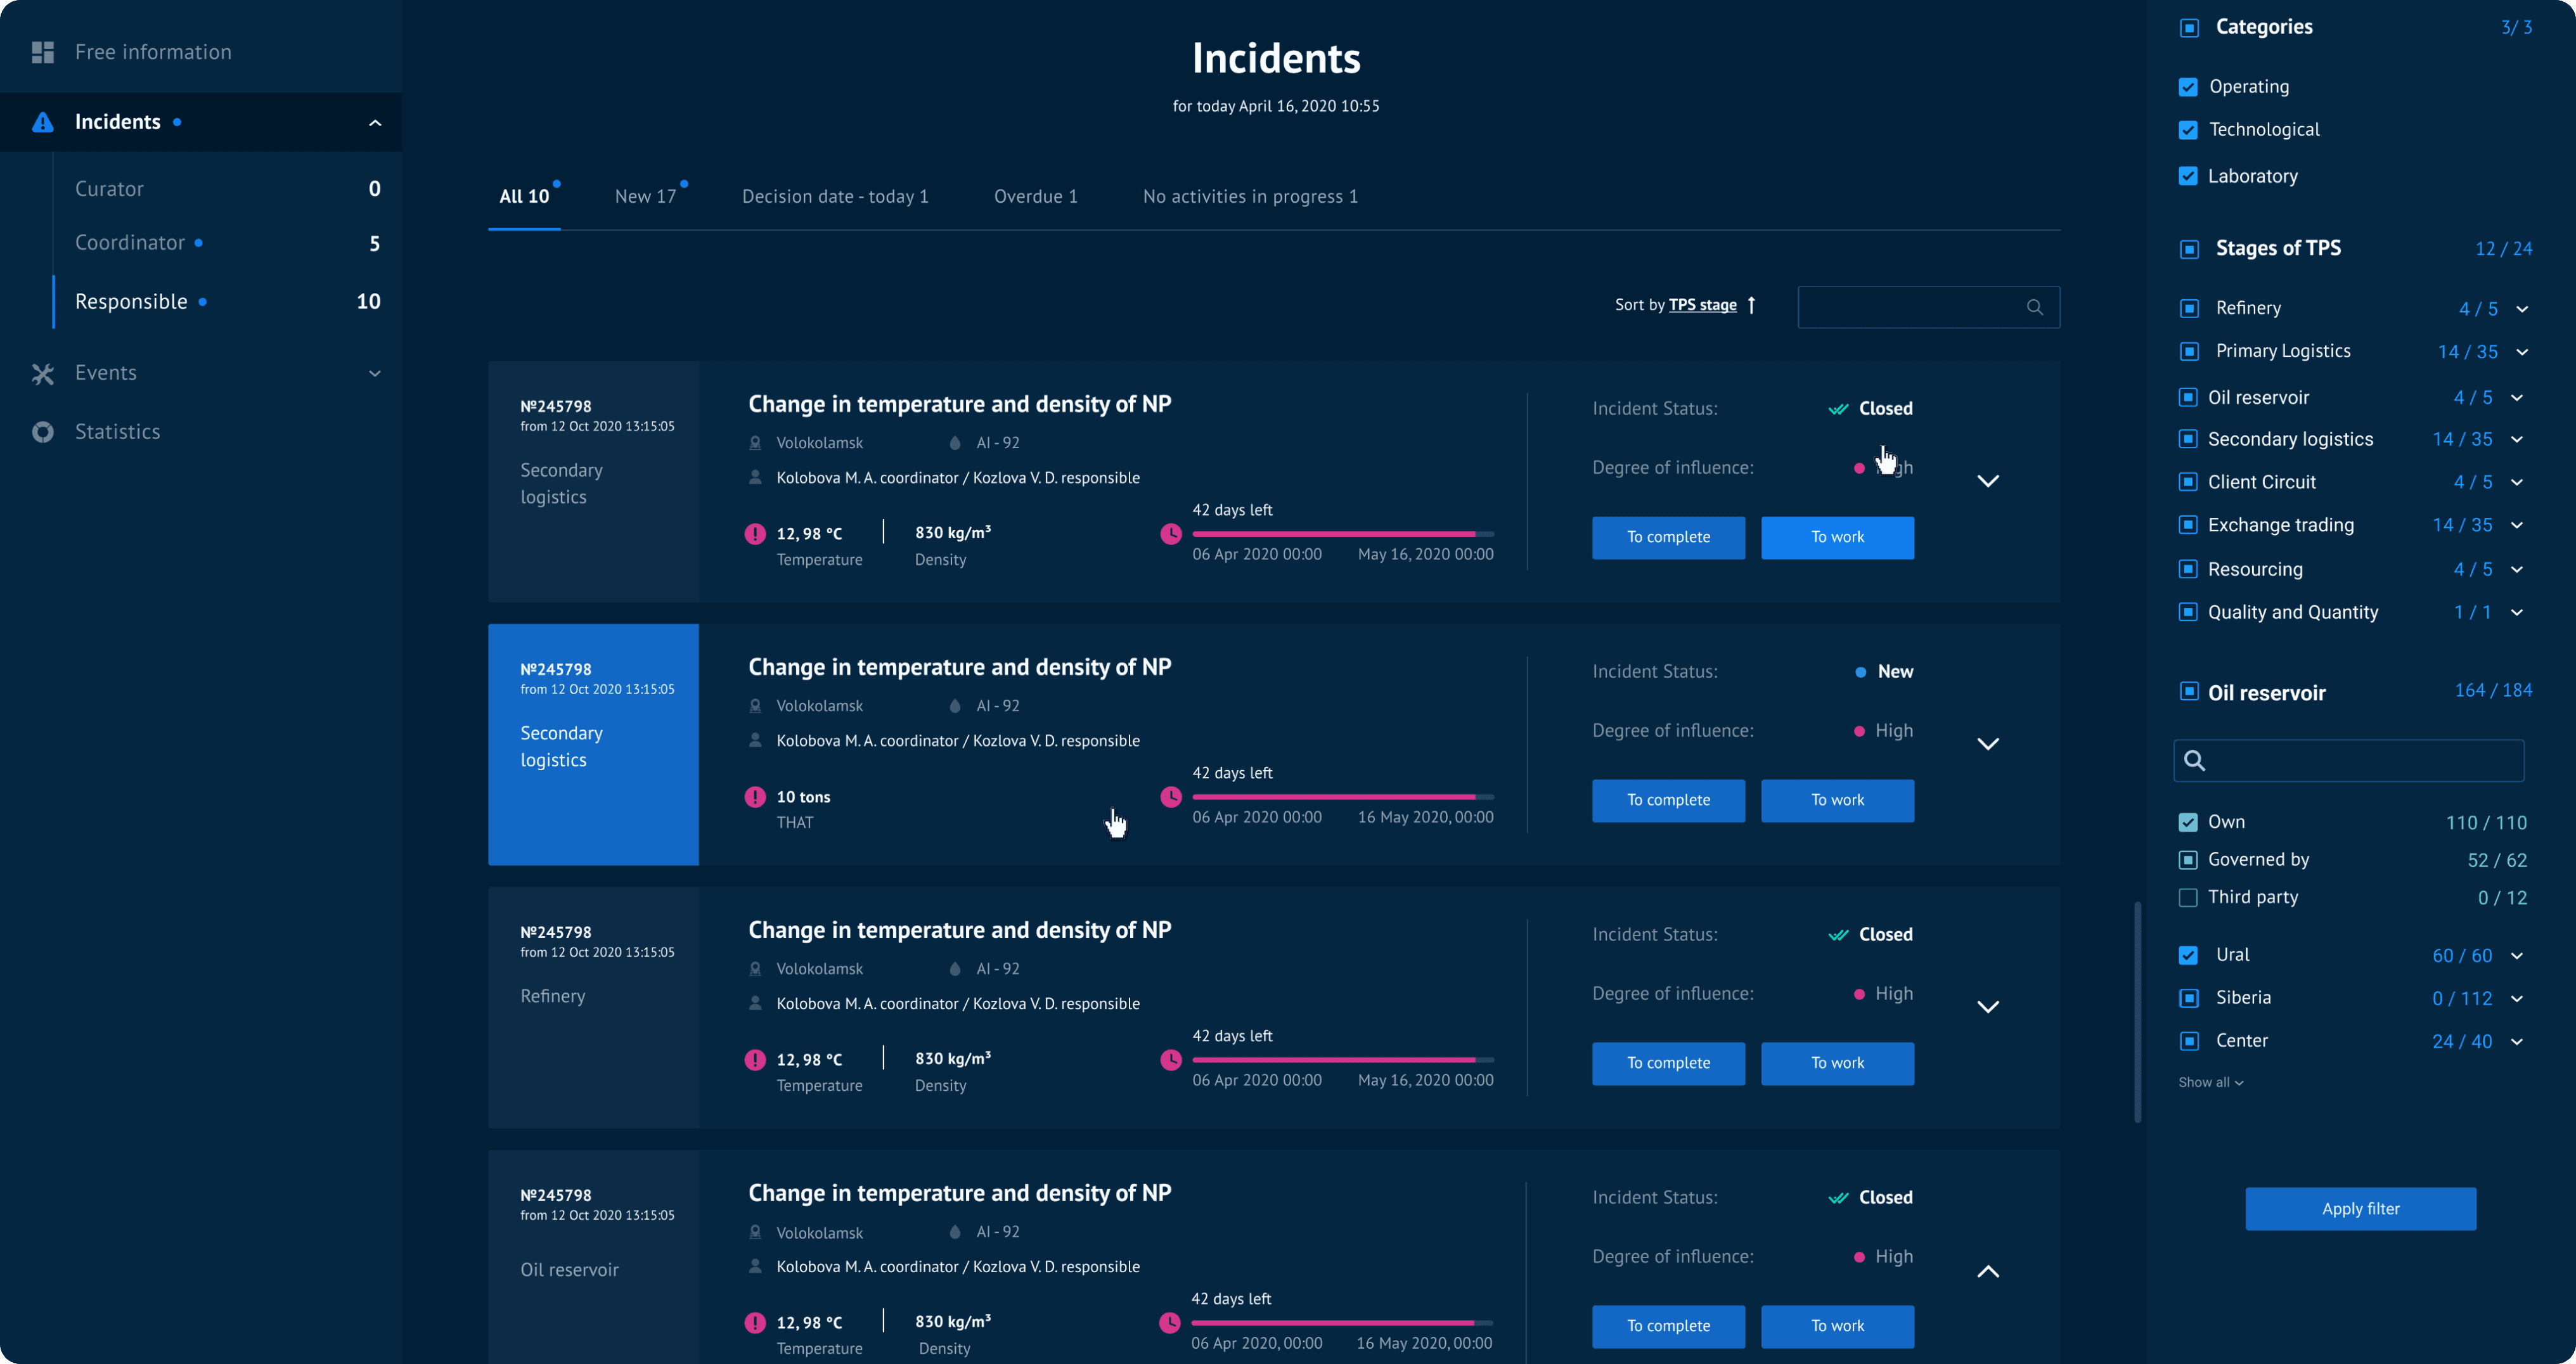The width and height of the screenshot is (2576, 1364).
Task: Click the magnifier icon in incidents search
Action: (x=2034, y=307)
